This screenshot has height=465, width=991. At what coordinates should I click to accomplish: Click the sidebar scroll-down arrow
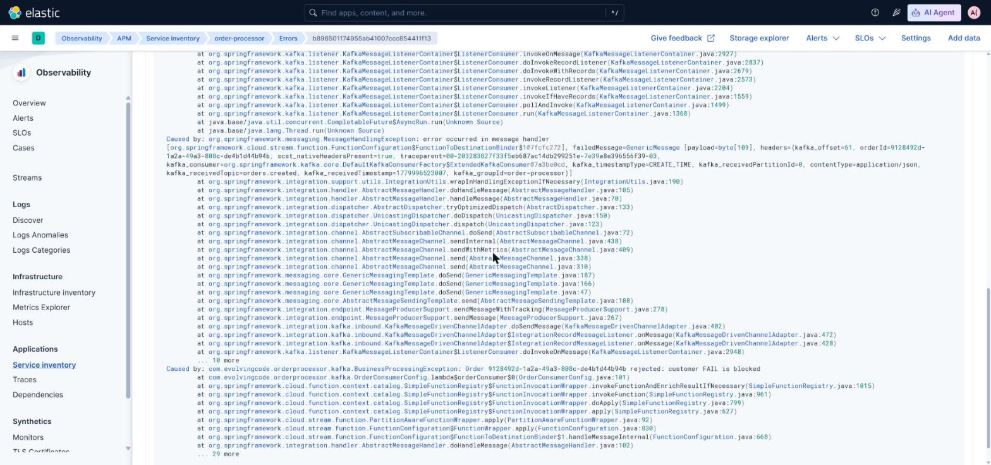click(x=128, y=449)
